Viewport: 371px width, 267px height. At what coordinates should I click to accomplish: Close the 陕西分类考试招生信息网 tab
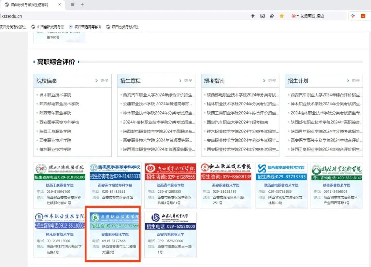pos(60,4)
